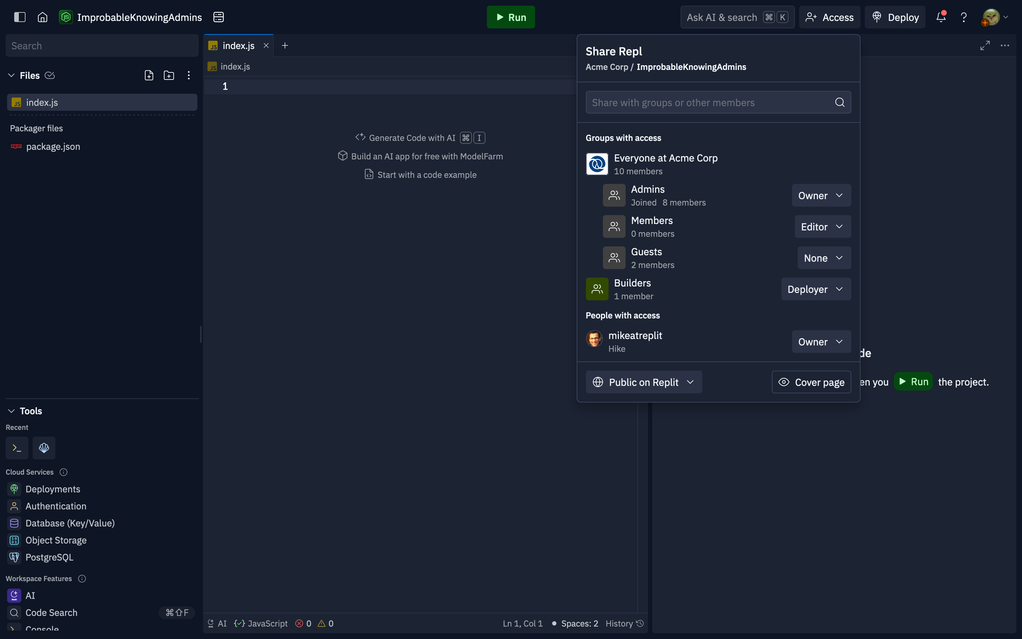Change Guests role from None

tap(824, 258)
